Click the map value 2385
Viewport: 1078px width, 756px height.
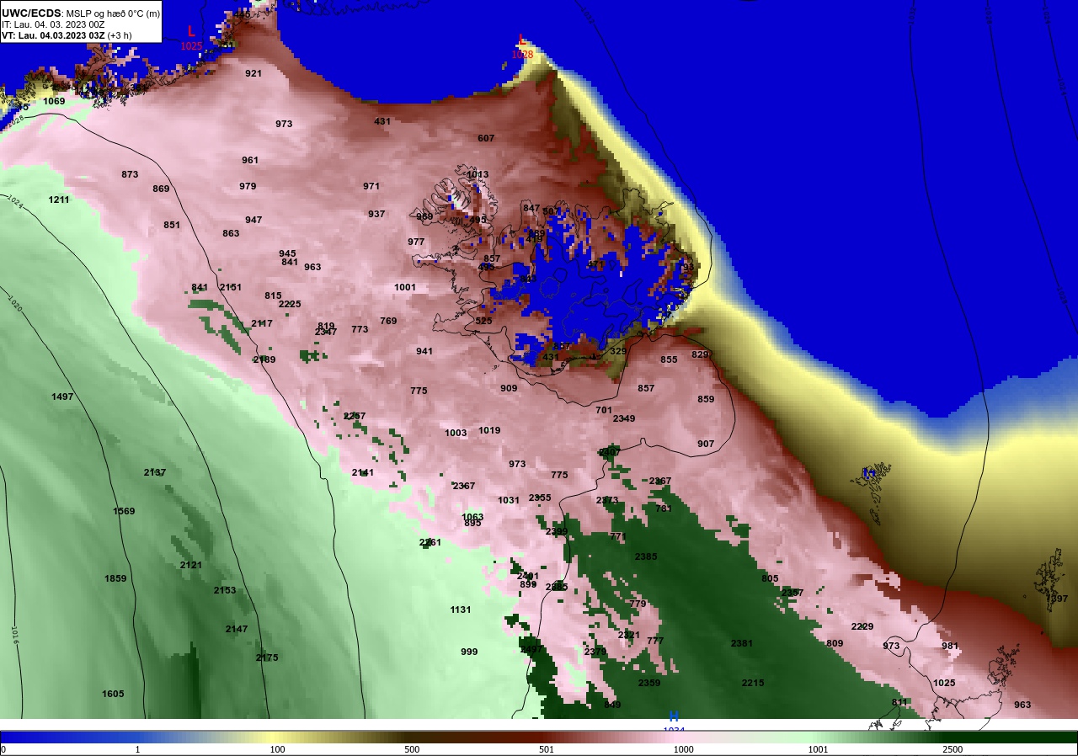point(646,556)
